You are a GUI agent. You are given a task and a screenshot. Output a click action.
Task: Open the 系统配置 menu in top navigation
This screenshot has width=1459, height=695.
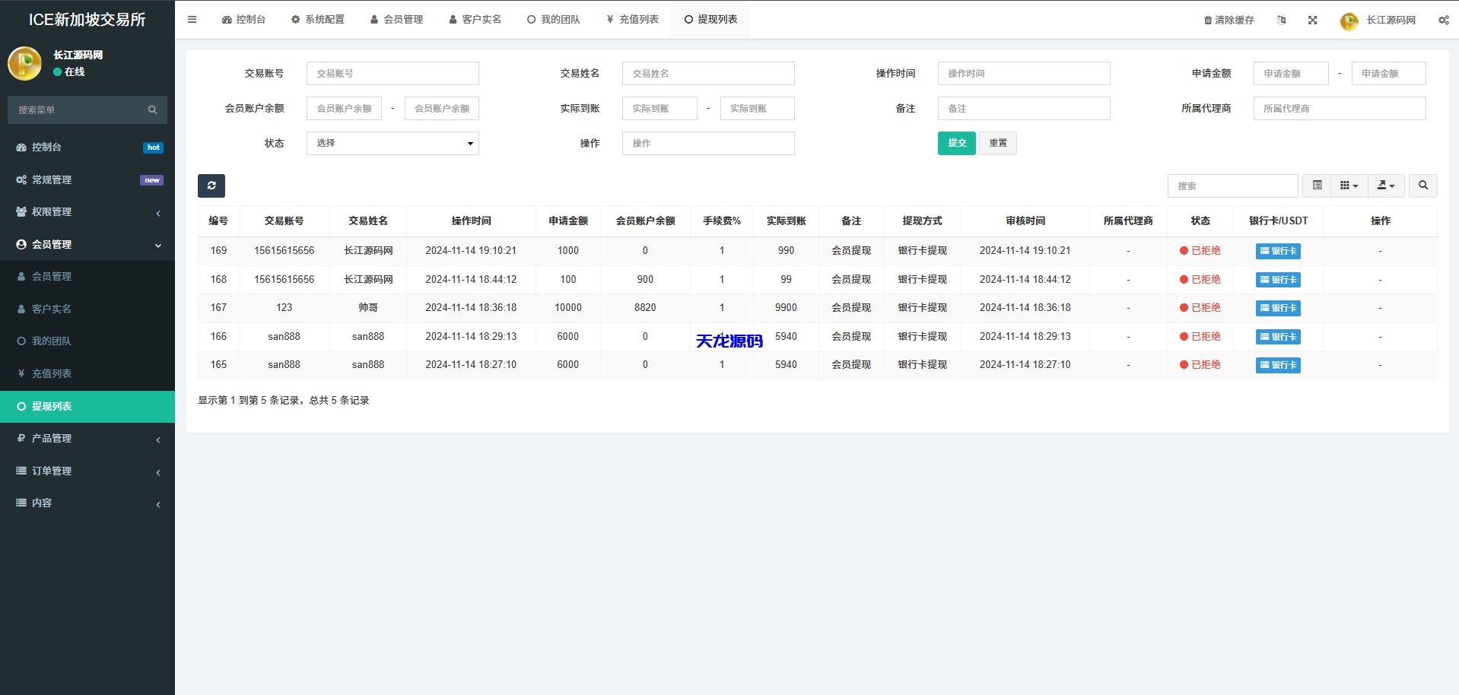point(318,19)
